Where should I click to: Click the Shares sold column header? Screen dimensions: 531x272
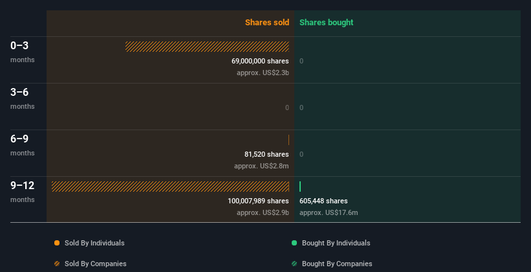(x=267, y=23)
